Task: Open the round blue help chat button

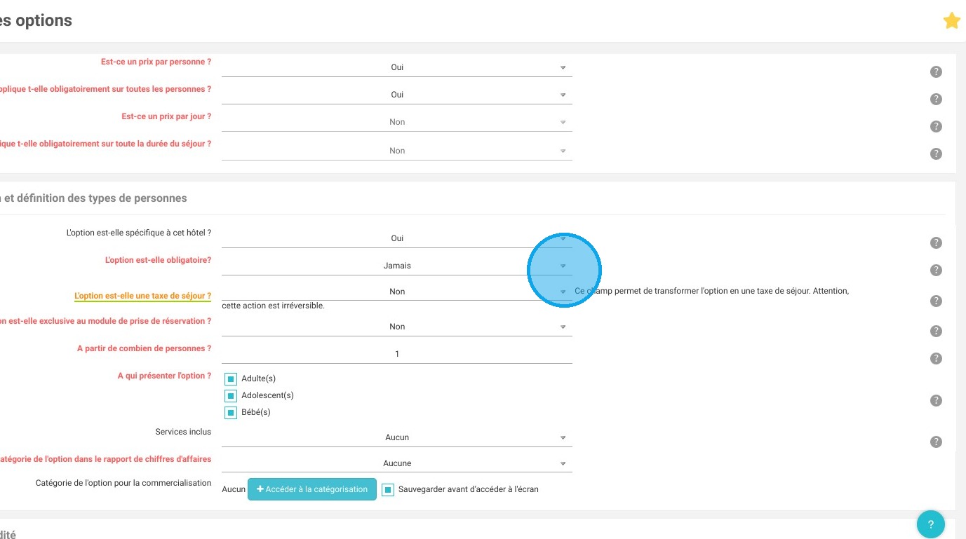Action: [x=931, y=524]
